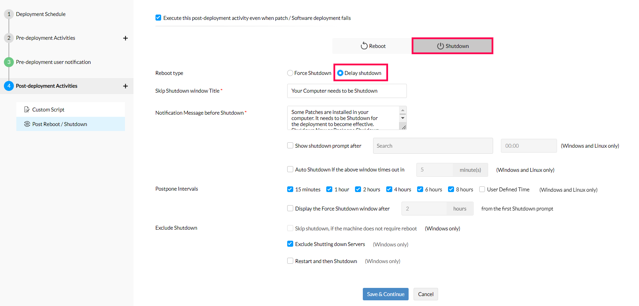Enable the Show shutdown prompt after checkbox

click(290, 145)
